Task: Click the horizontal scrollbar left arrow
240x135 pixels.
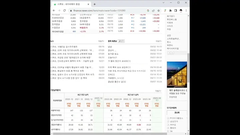Action: [52, 134]
